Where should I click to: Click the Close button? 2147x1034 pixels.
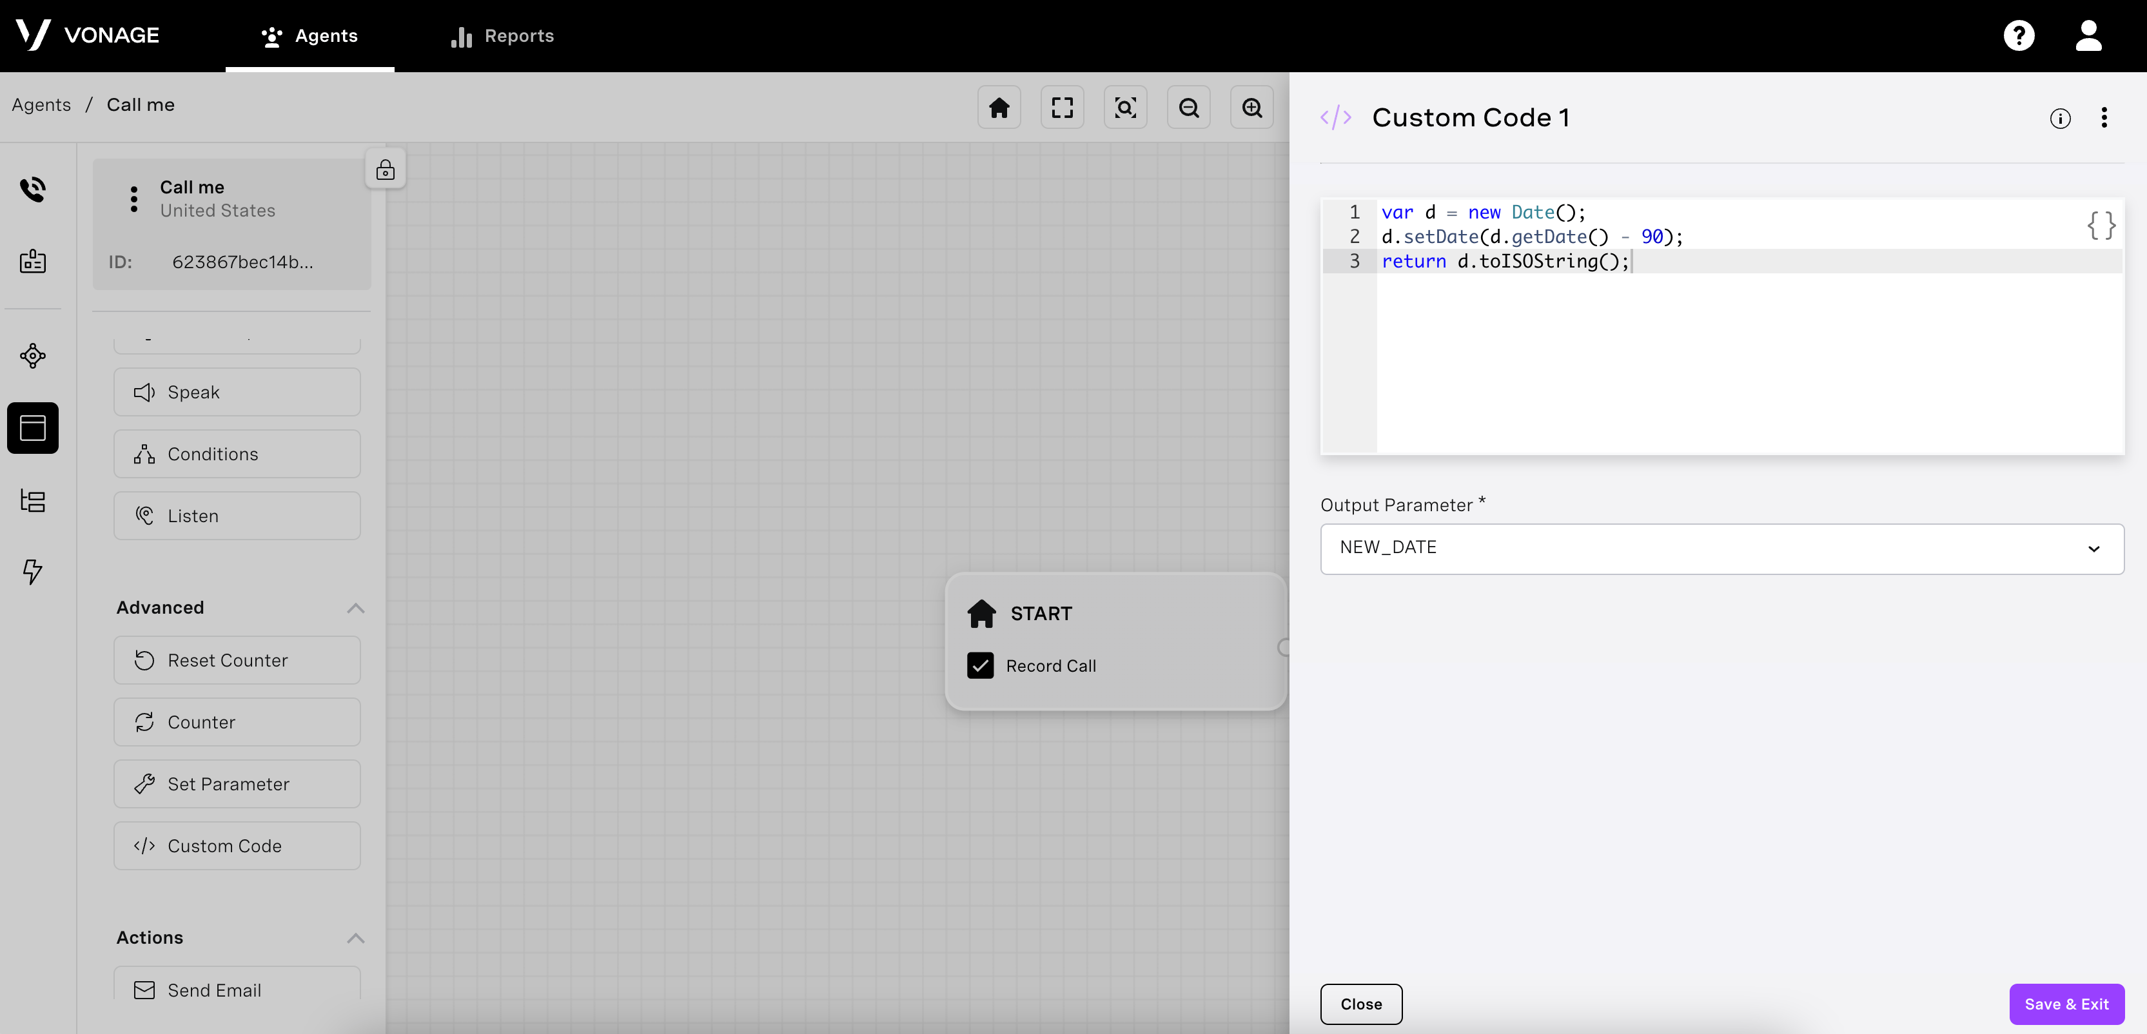coord(1361,1004)
